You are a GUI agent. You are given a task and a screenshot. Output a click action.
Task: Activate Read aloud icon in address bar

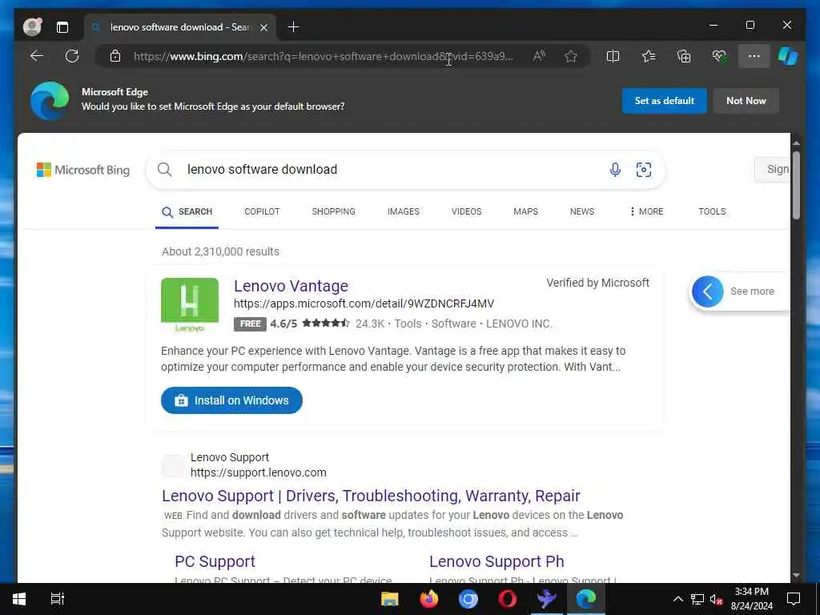tap(539, 56)
